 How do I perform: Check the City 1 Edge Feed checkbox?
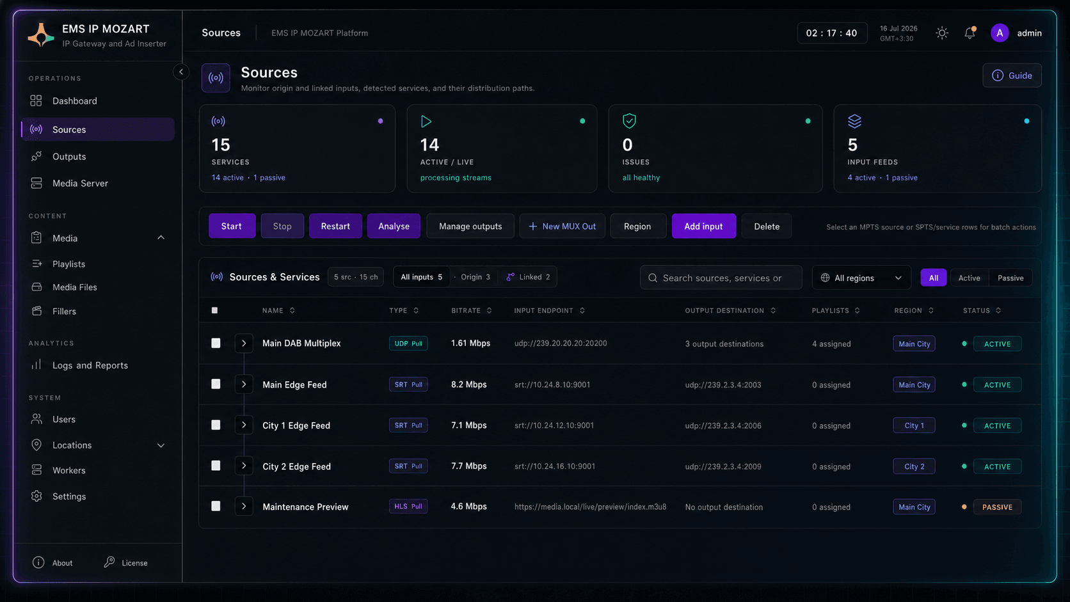(216, 425)
